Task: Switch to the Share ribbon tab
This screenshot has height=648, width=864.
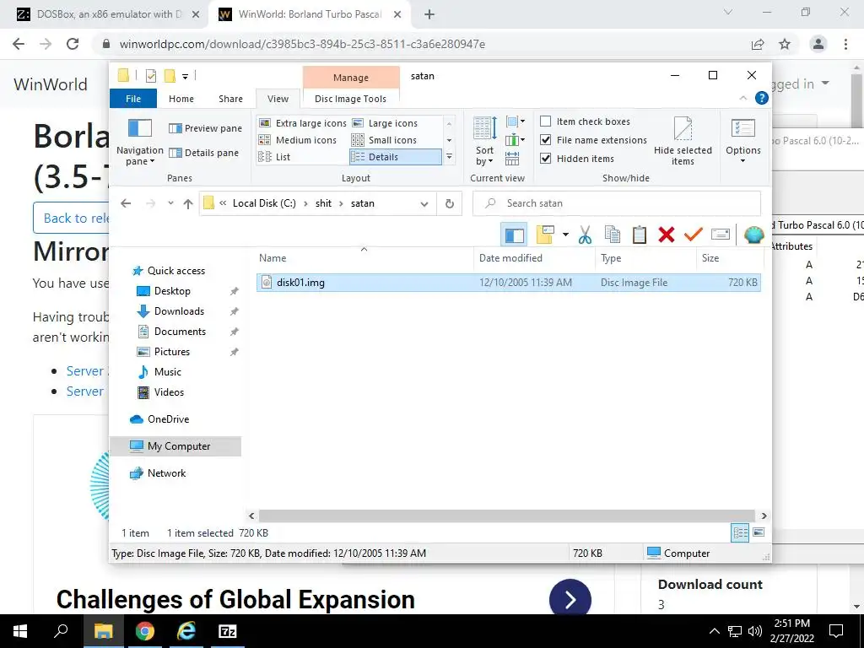Action: tap(230, 99)
